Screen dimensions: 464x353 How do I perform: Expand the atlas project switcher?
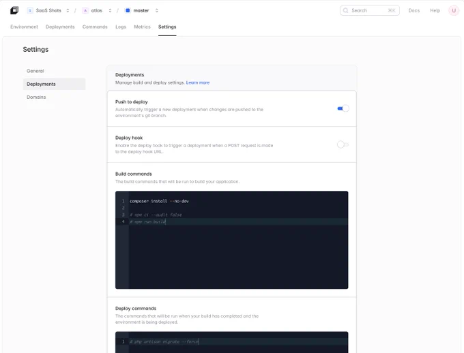[110, 11]
